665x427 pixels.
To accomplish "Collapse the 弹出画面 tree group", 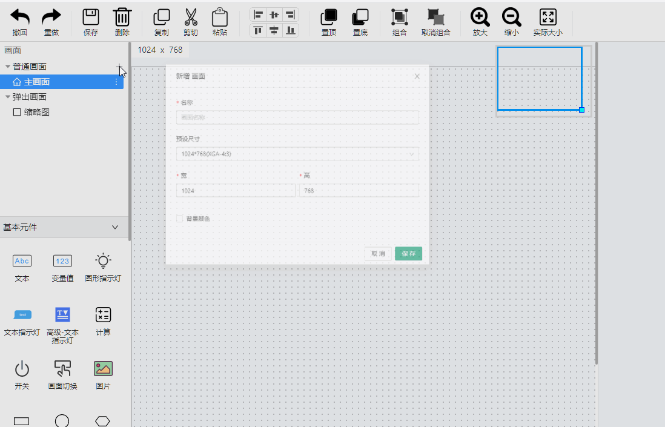I will point(8,97).
